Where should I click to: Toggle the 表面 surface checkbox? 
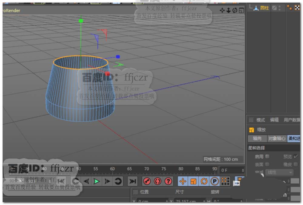click(267, 164)
